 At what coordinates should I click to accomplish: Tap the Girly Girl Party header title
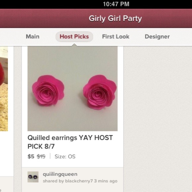click(x=115, y=19)
